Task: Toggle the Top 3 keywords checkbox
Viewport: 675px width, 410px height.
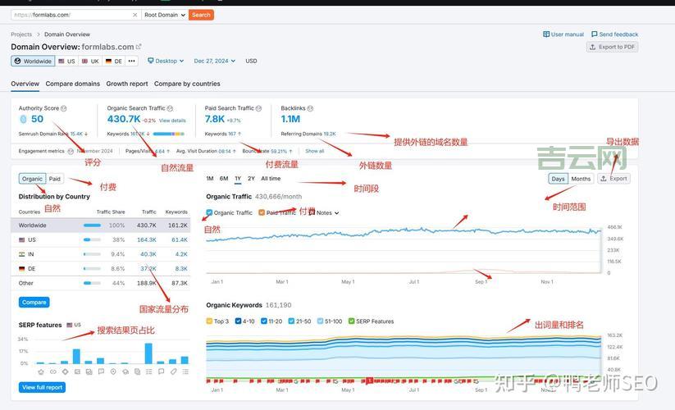Action: point(209,321)
